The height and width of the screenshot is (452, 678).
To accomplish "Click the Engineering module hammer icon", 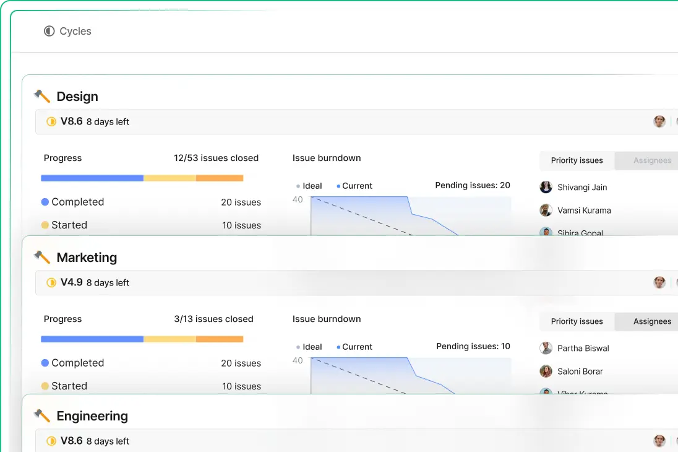I will [42, 415].
